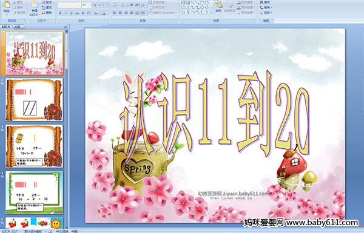364x233 pixels.
Task: Click the Paste icon in the clipboard group
Action: pyautogui.click(x=7, y=7)
